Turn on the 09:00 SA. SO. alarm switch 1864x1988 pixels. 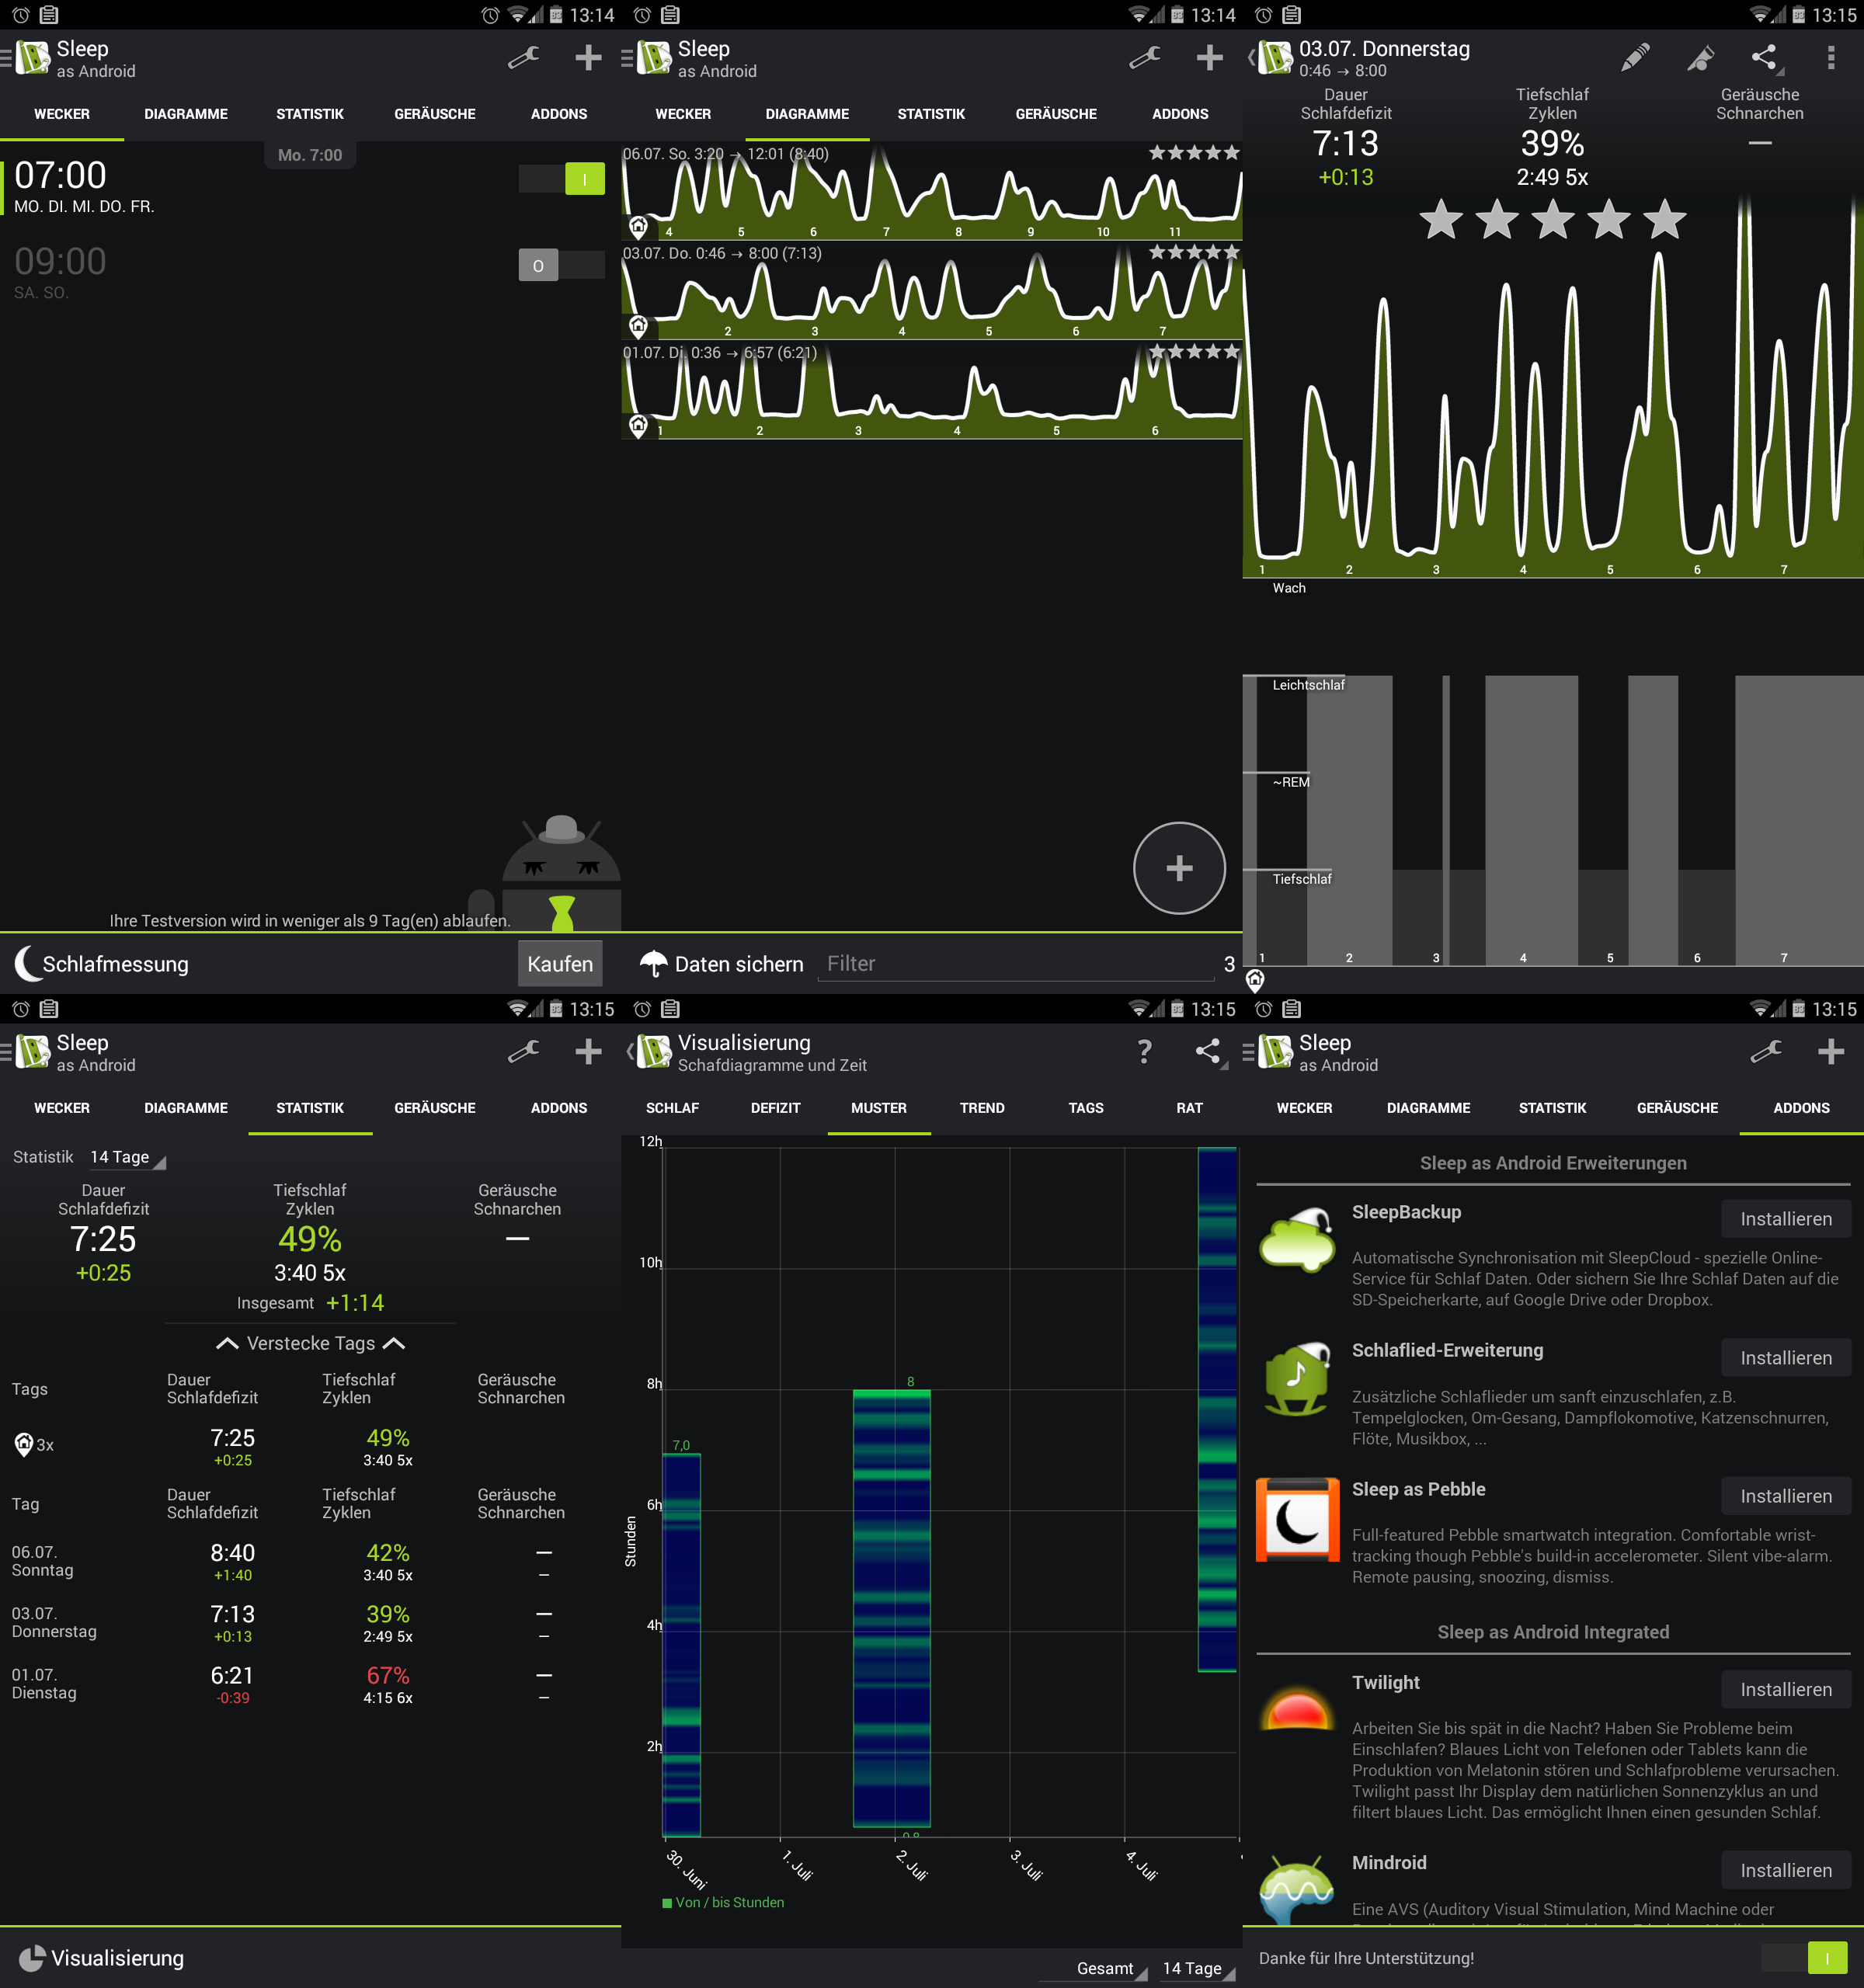tap(562, 265)
